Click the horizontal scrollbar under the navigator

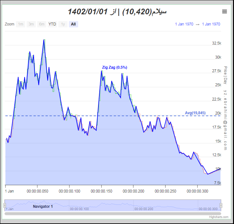click(x=113, y=213)
